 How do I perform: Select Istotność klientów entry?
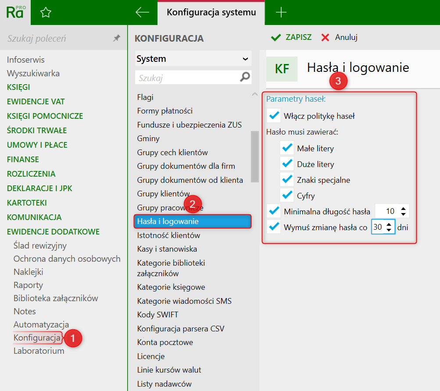(x=168, y=235)
